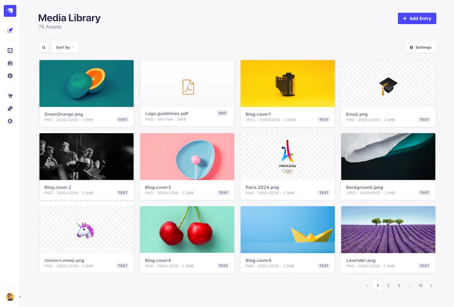The height and width of the screenshot is (307, 454).
Task: Click the Emoji.png file name
Action: coord(357,114)
